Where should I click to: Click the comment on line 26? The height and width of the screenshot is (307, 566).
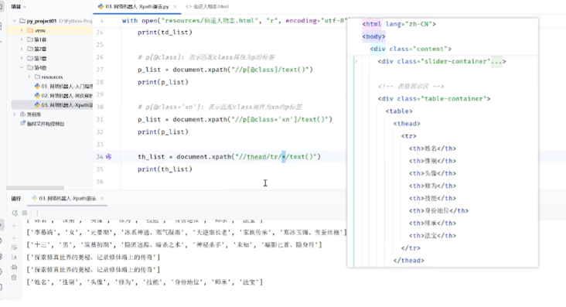[x=206, y=57]
